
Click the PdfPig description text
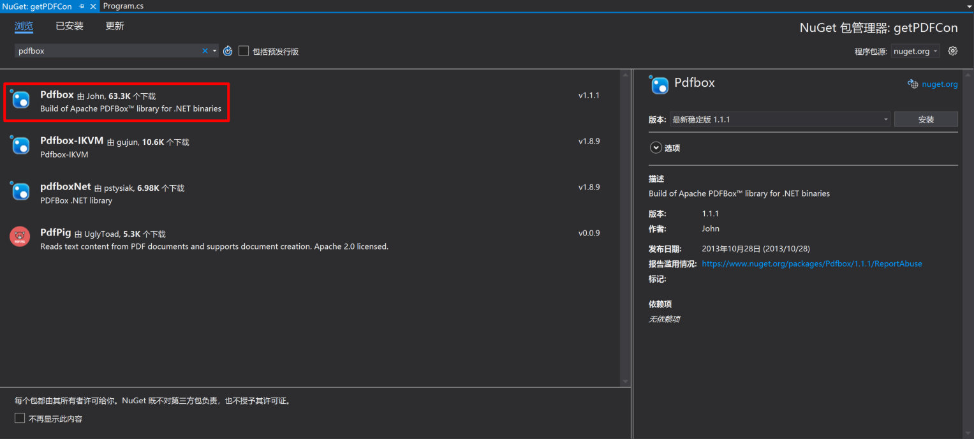coord(214,246)
